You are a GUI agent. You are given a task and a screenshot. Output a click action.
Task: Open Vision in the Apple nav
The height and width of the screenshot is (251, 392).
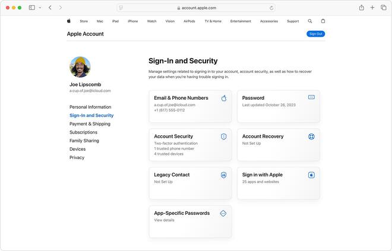click(170, 21)
